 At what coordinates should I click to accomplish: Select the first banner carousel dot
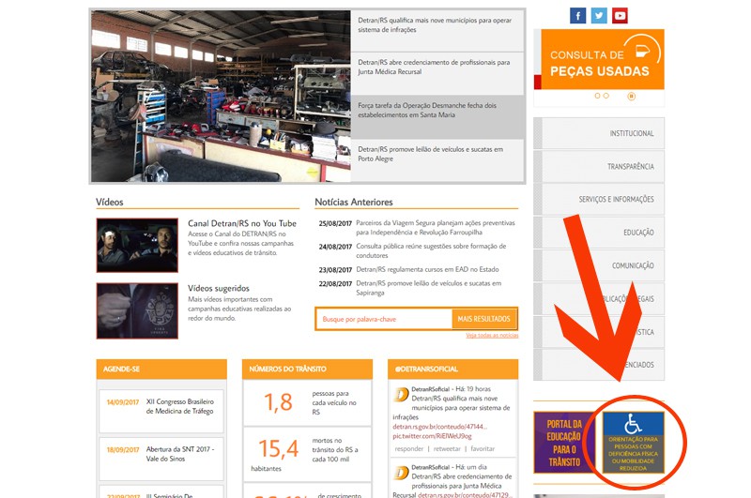(597, 96)
